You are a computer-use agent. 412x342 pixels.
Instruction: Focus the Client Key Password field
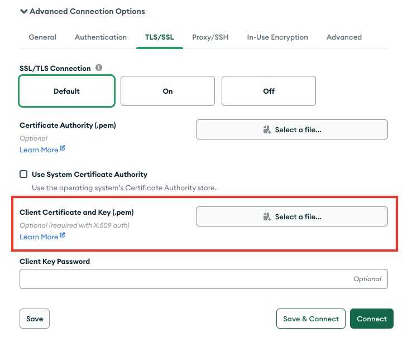click(x=184, y=279)
